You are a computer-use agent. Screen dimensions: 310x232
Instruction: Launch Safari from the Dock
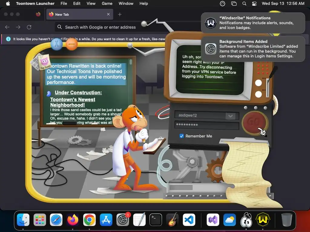pyautogui.click(x=56, y=220)
